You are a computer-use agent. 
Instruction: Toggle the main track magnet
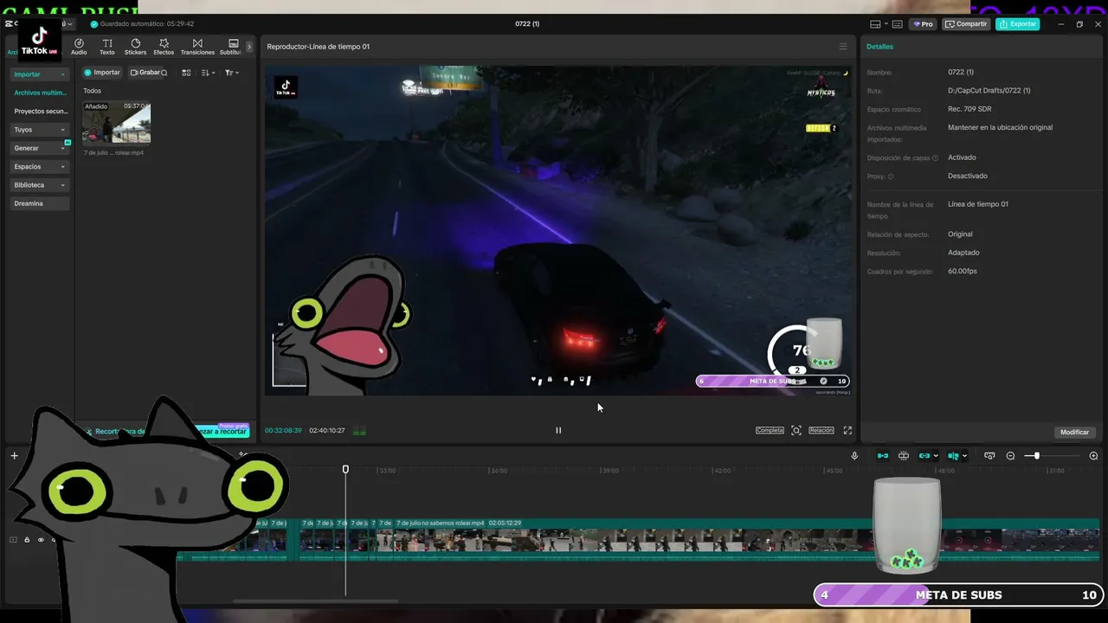[883, 456]
